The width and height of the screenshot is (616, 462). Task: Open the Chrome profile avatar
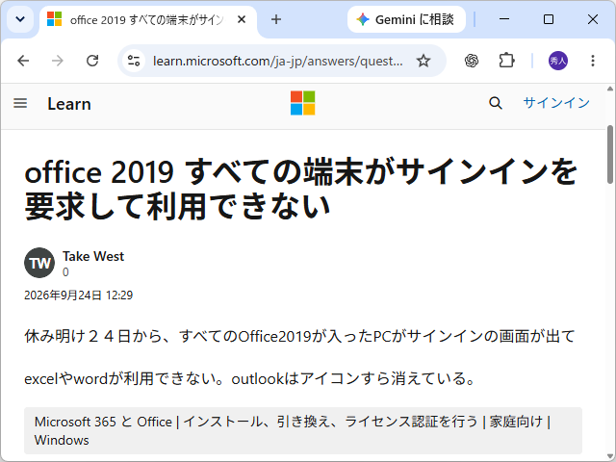(x=558, y=61)
